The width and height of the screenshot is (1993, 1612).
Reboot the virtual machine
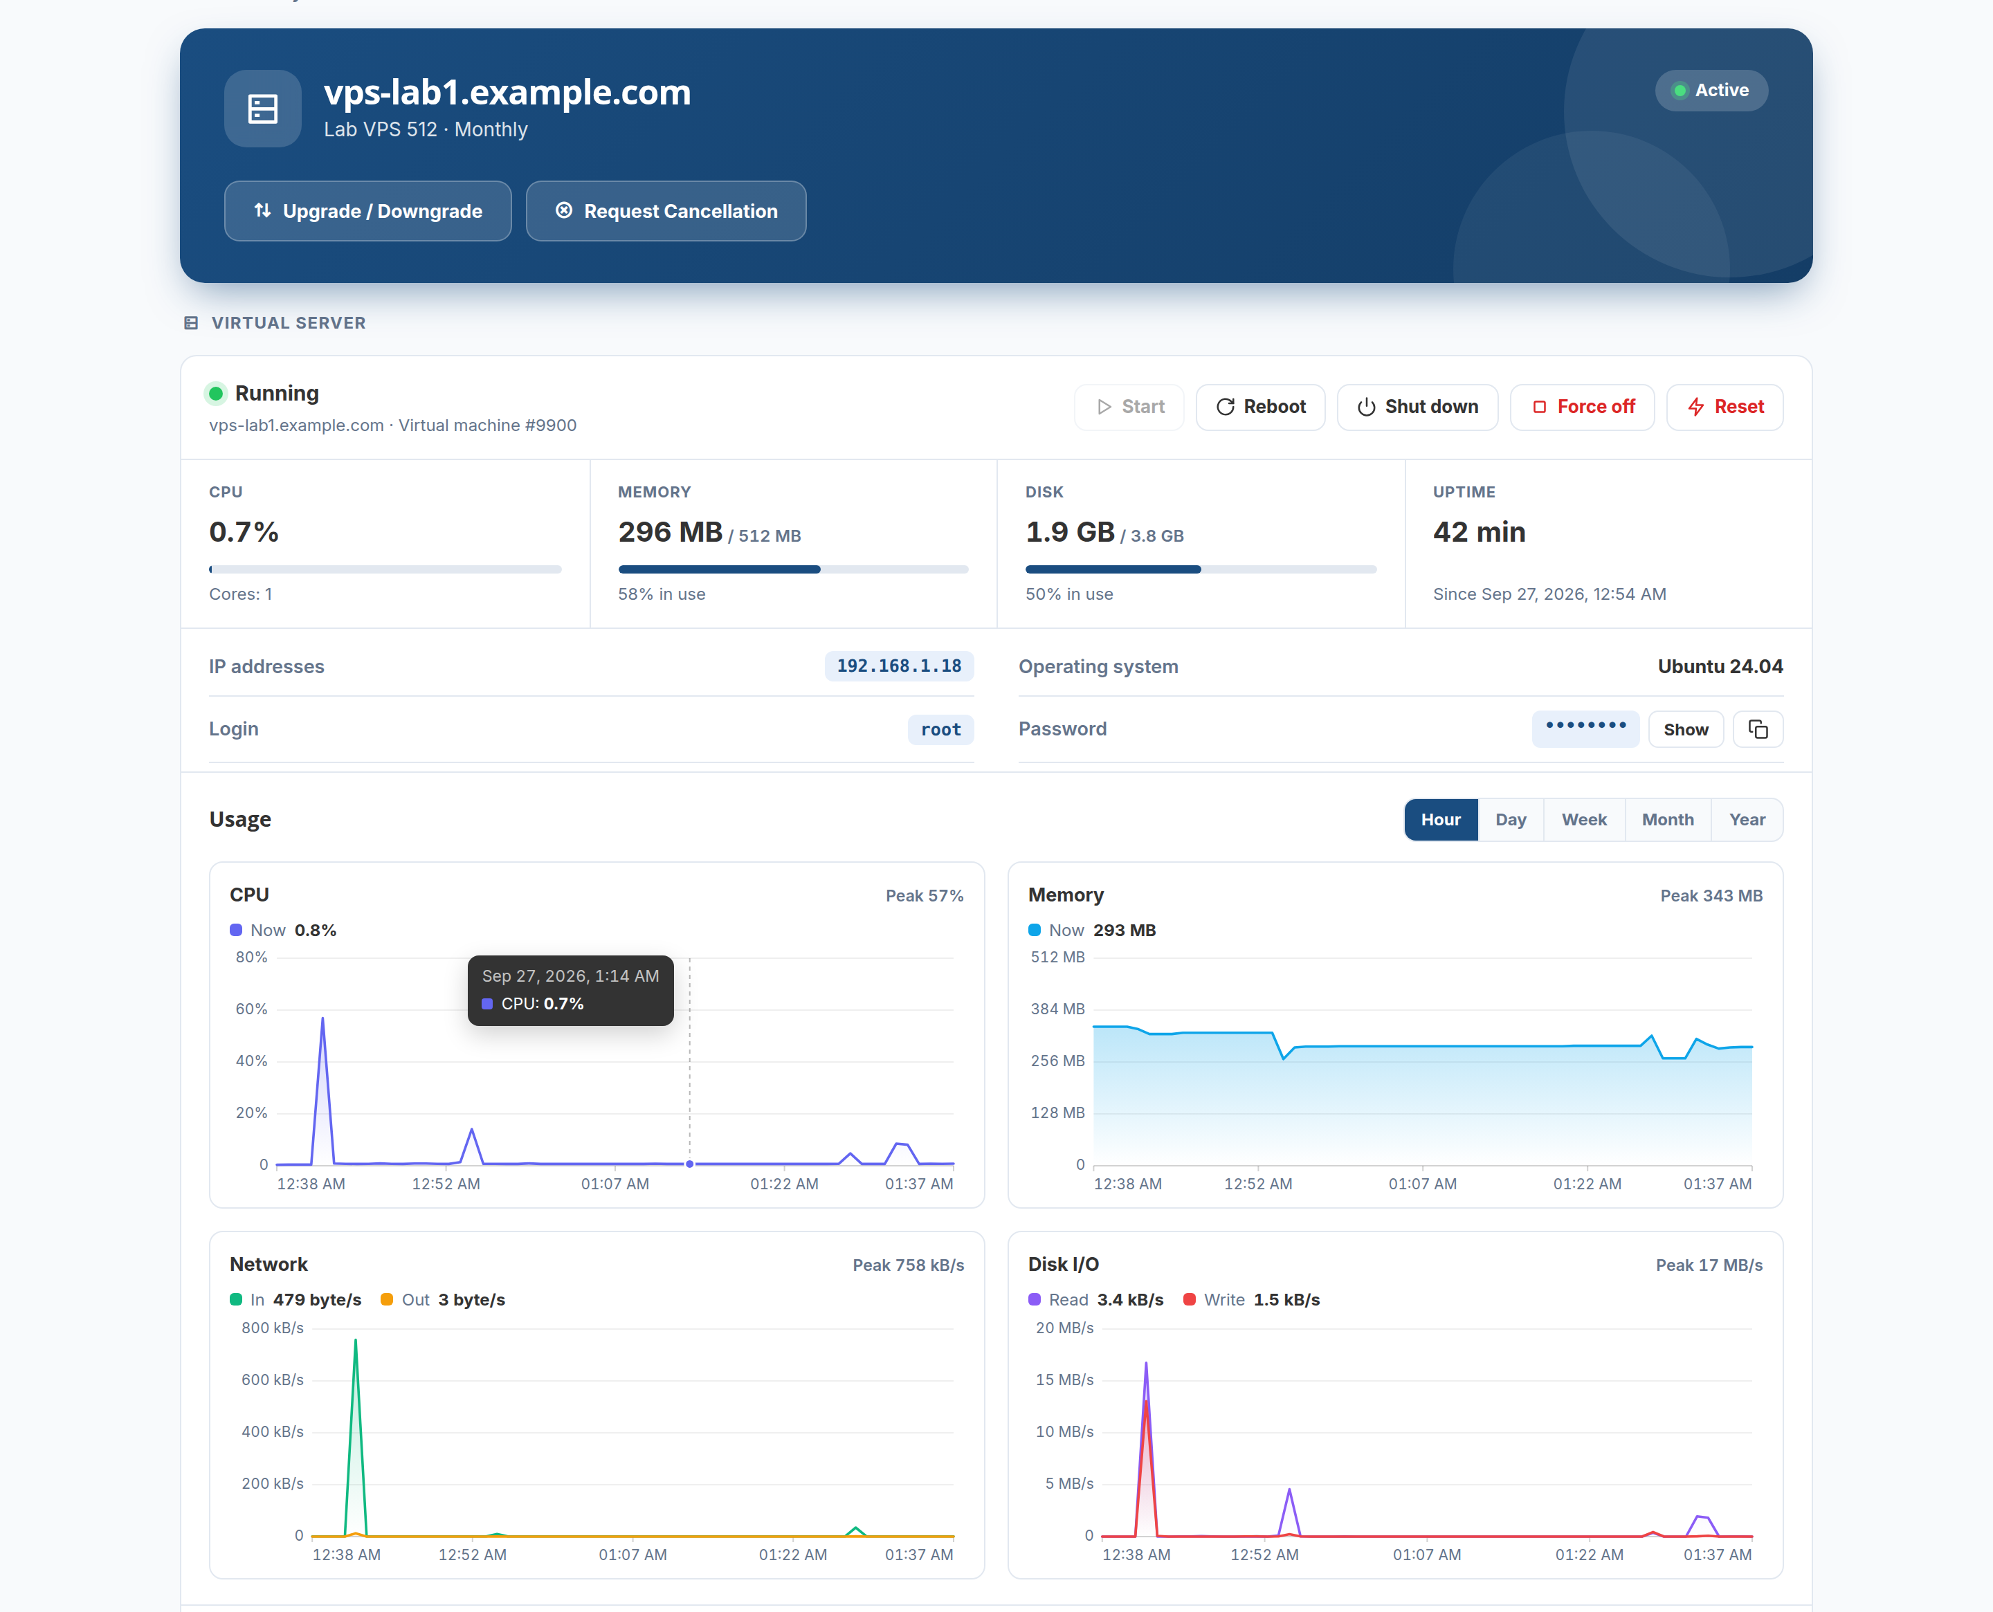click(x=1260, y=407)
